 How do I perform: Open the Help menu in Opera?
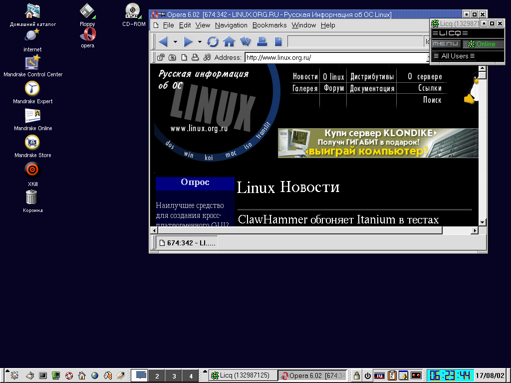coord(328,25)
